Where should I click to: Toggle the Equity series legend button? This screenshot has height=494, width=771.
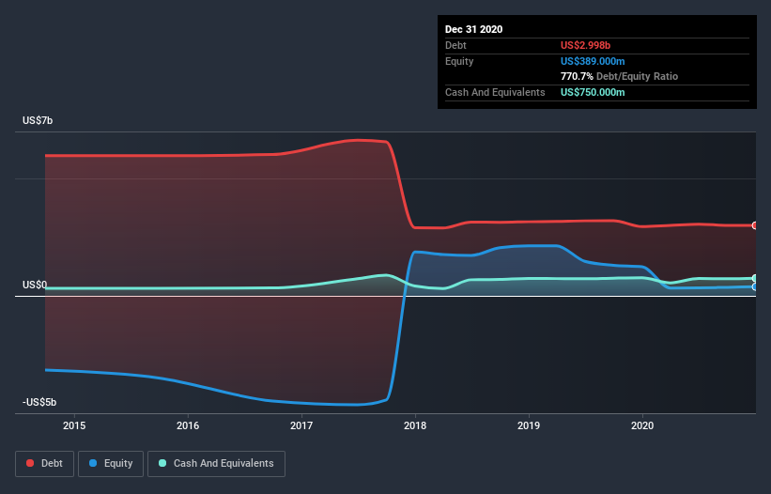click(111, 464)
